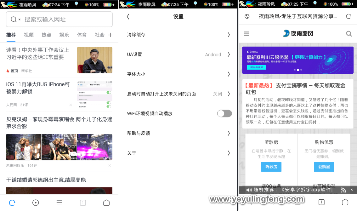Select the first banner carousel dot
Viewport: 357px width, 211px height.
pyautogui.click(x=295, y=70)
